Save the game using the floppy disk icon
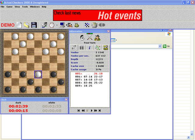This screenshot has height=140, width=195. [34, 25]
